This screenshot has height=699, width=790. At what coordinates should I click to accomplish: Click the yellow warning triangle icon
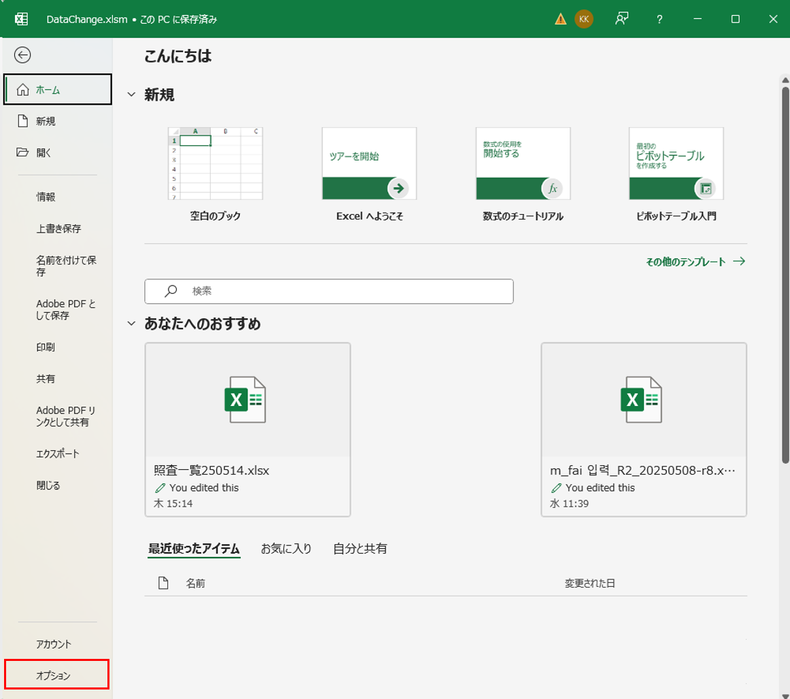(560, 19)
